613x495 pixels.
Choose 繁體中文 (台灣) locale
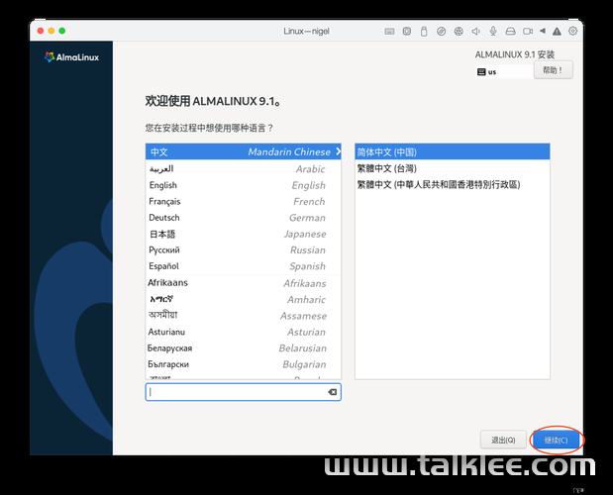(453, 168)
